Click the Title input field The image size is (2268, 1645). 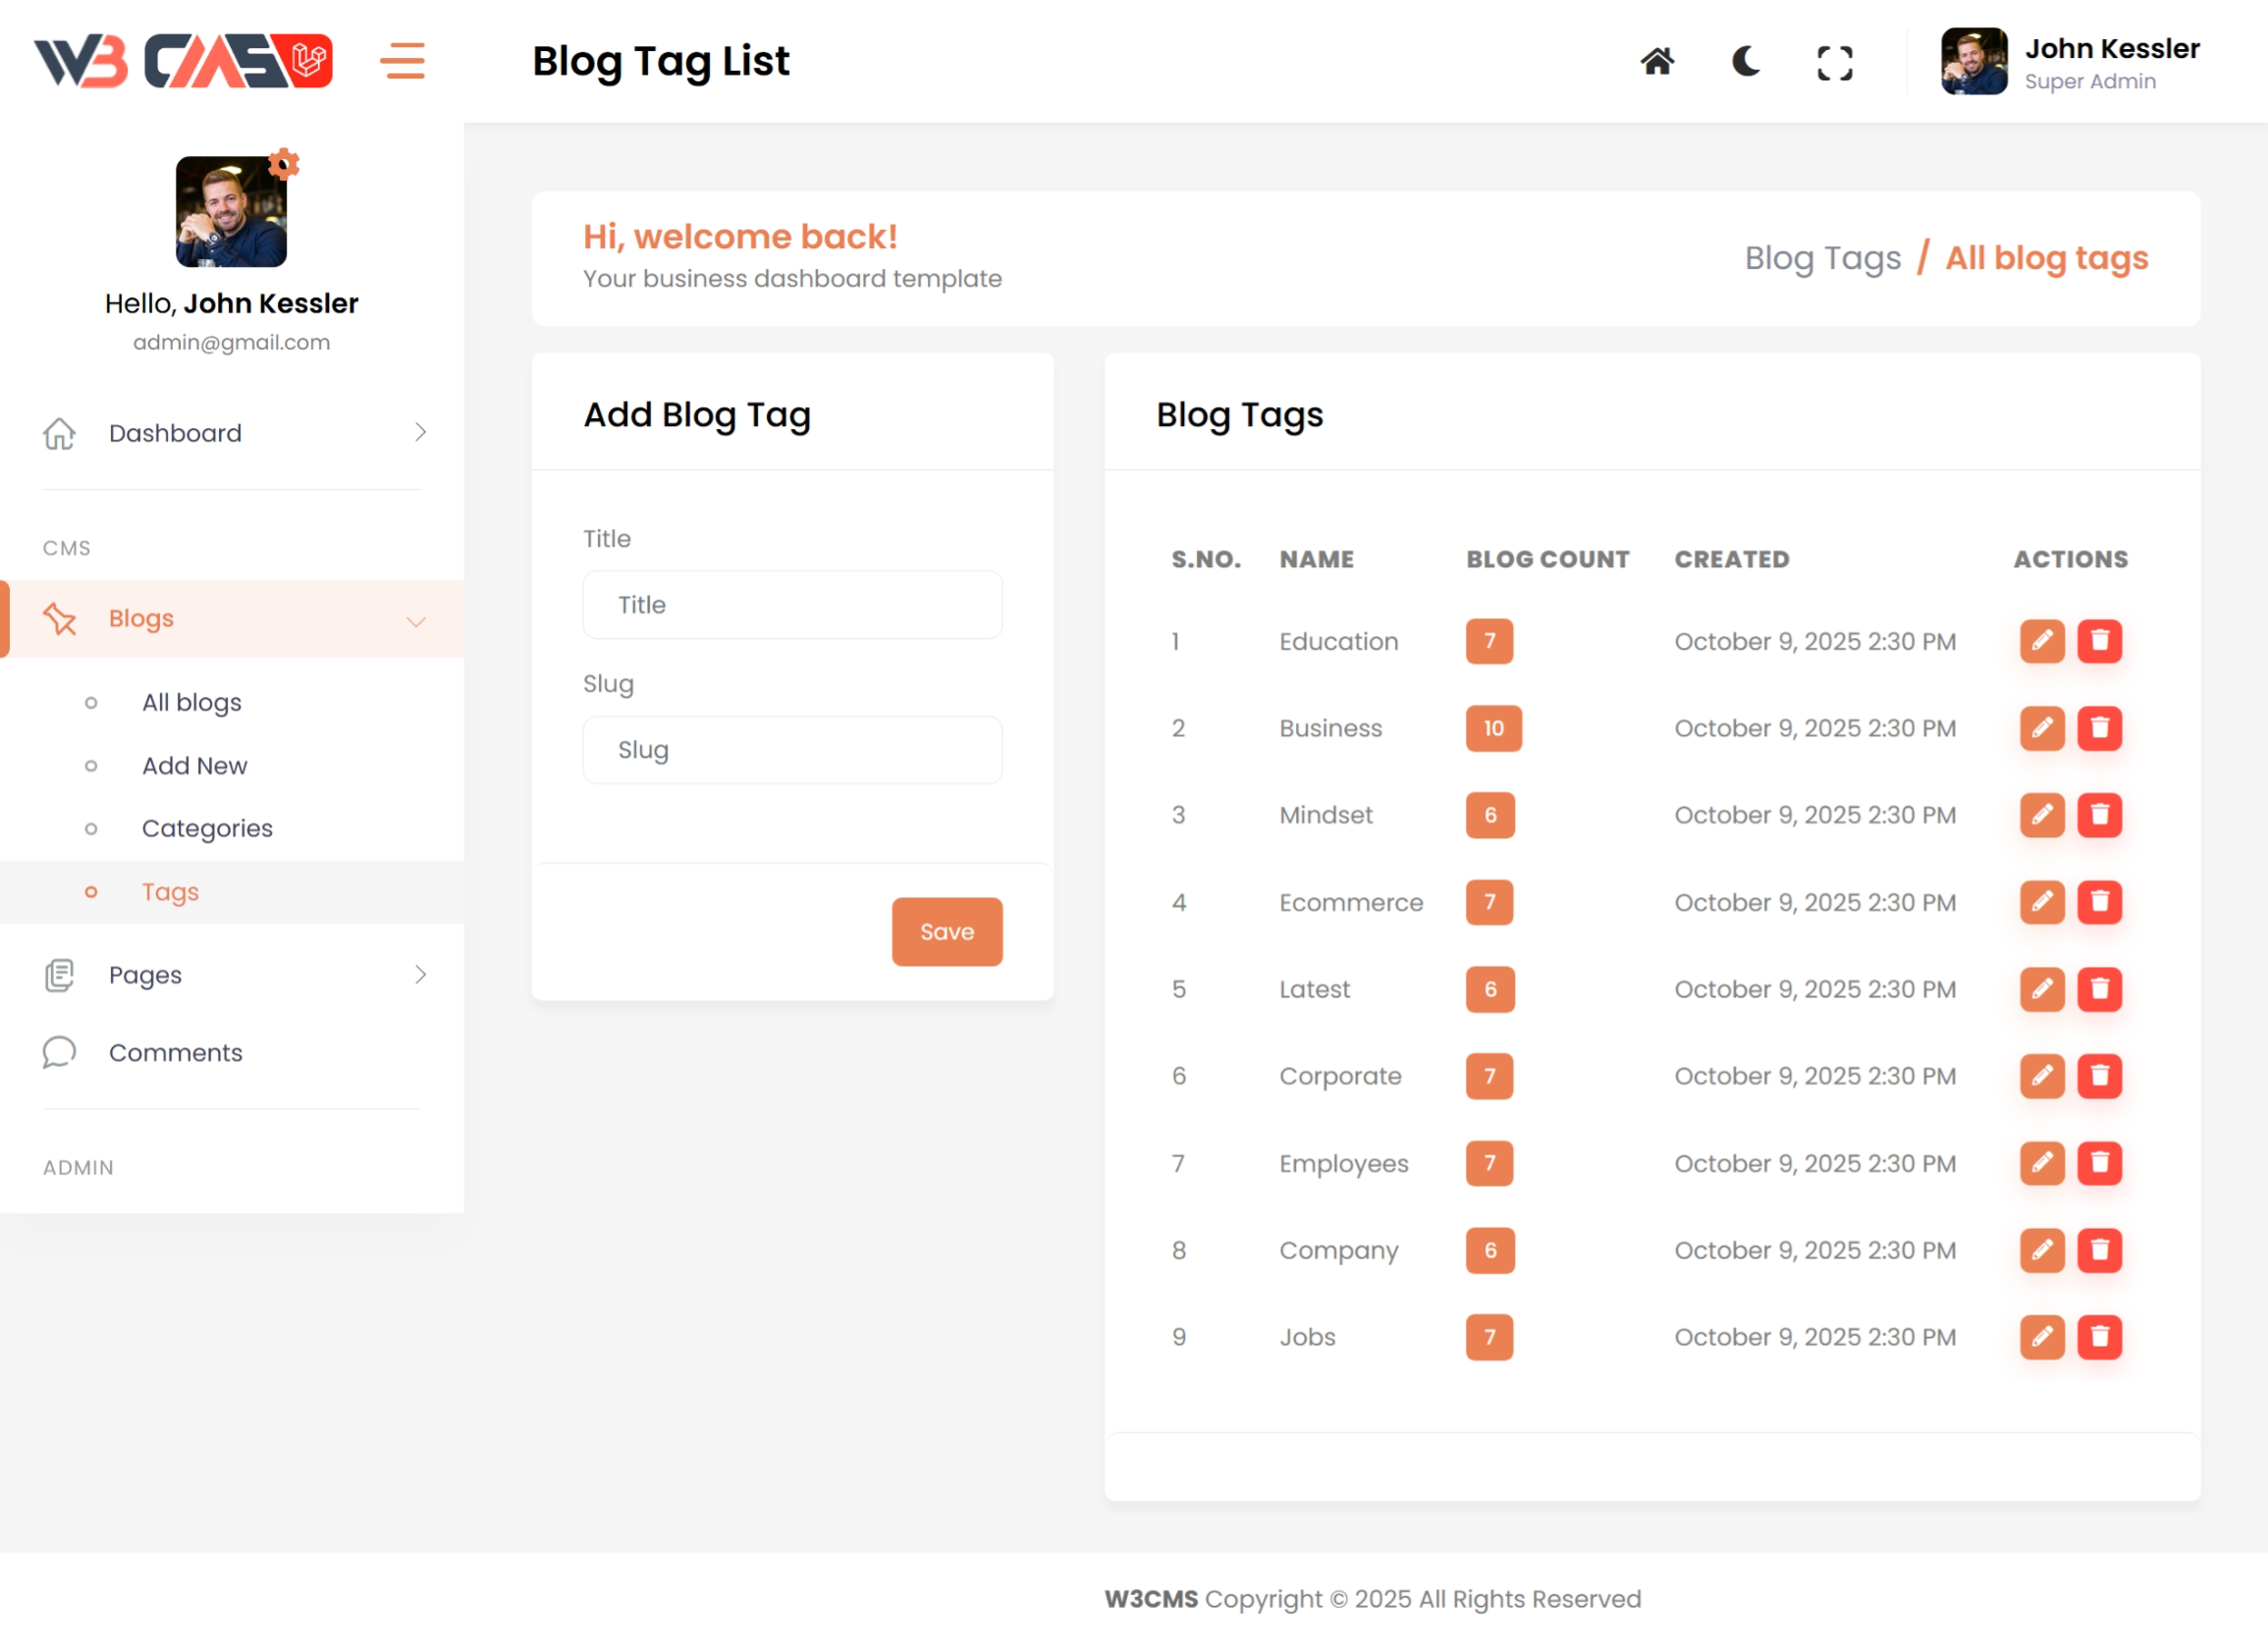coord(792,605)
